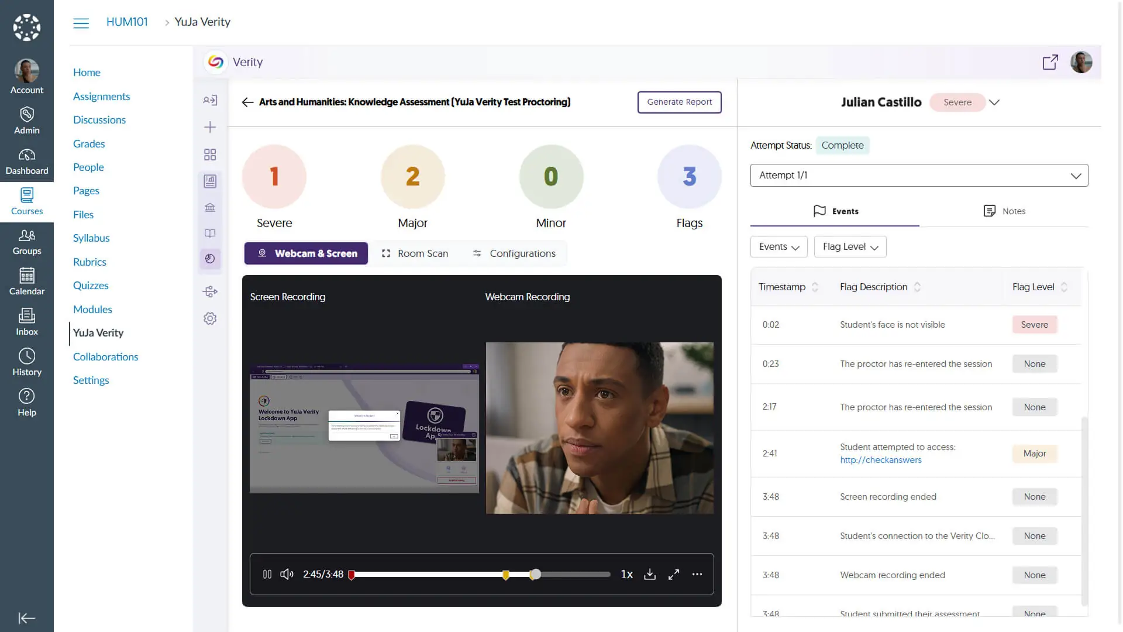Click the Webcam Recording video
This screenshot has height=632, width=1123.
[600, 428]
